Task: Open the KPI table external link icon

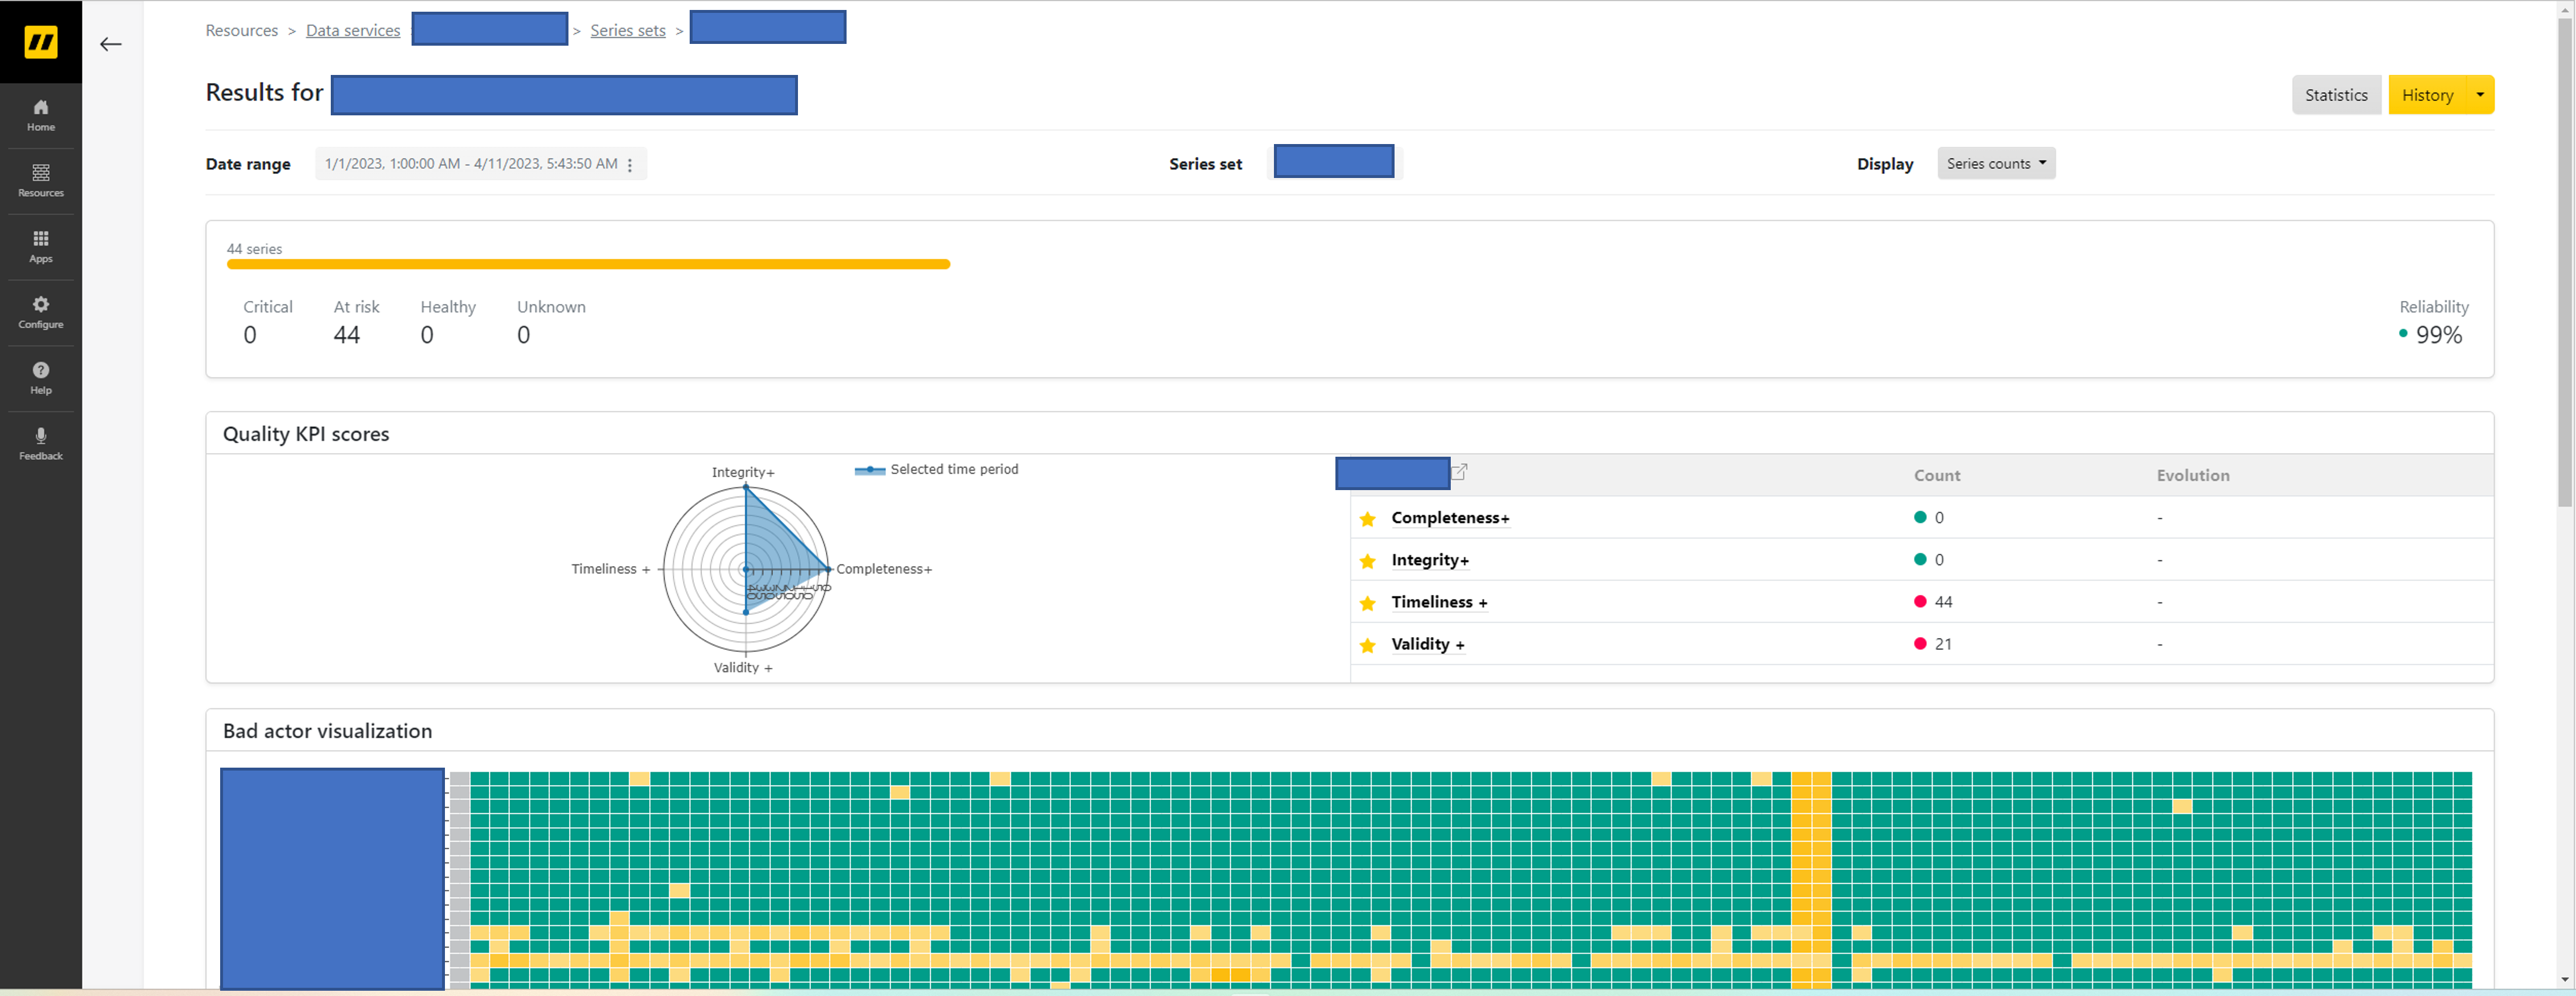Action: [x=1460, y=471]
